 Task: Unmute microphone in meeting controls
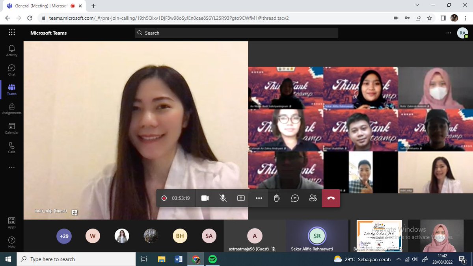point(223,198)
